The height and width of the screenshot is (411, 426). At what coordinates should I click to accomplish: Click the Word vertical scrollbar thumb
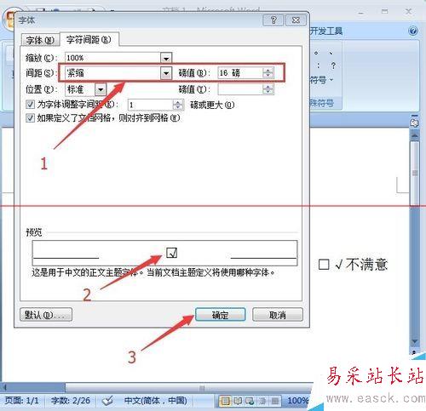[415, 173]
